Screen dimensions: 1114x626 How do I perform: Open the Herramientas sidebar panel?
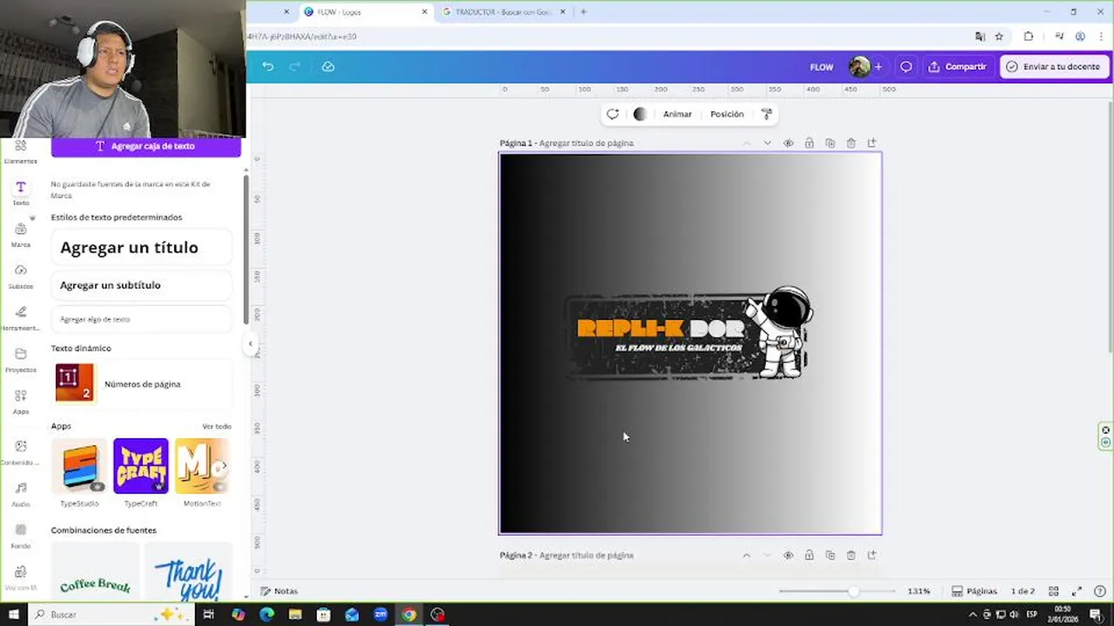(21, 318)
